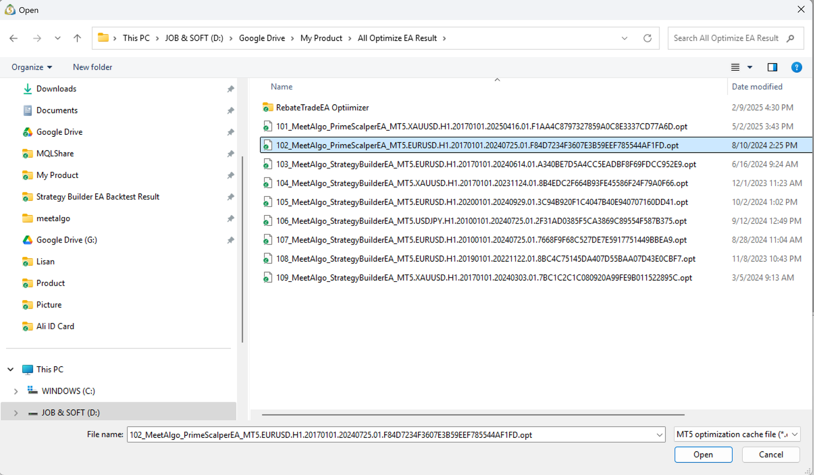The width and height of the screenshot is (814, 475).
Task: Click Google Drive breadcrumb segment
Action: click(x=262, y=38)
